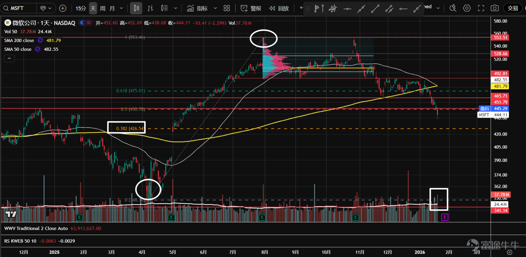Click the 交易 trade button
The height and width of the screenshot is (257, 526).
coord(513,8)
